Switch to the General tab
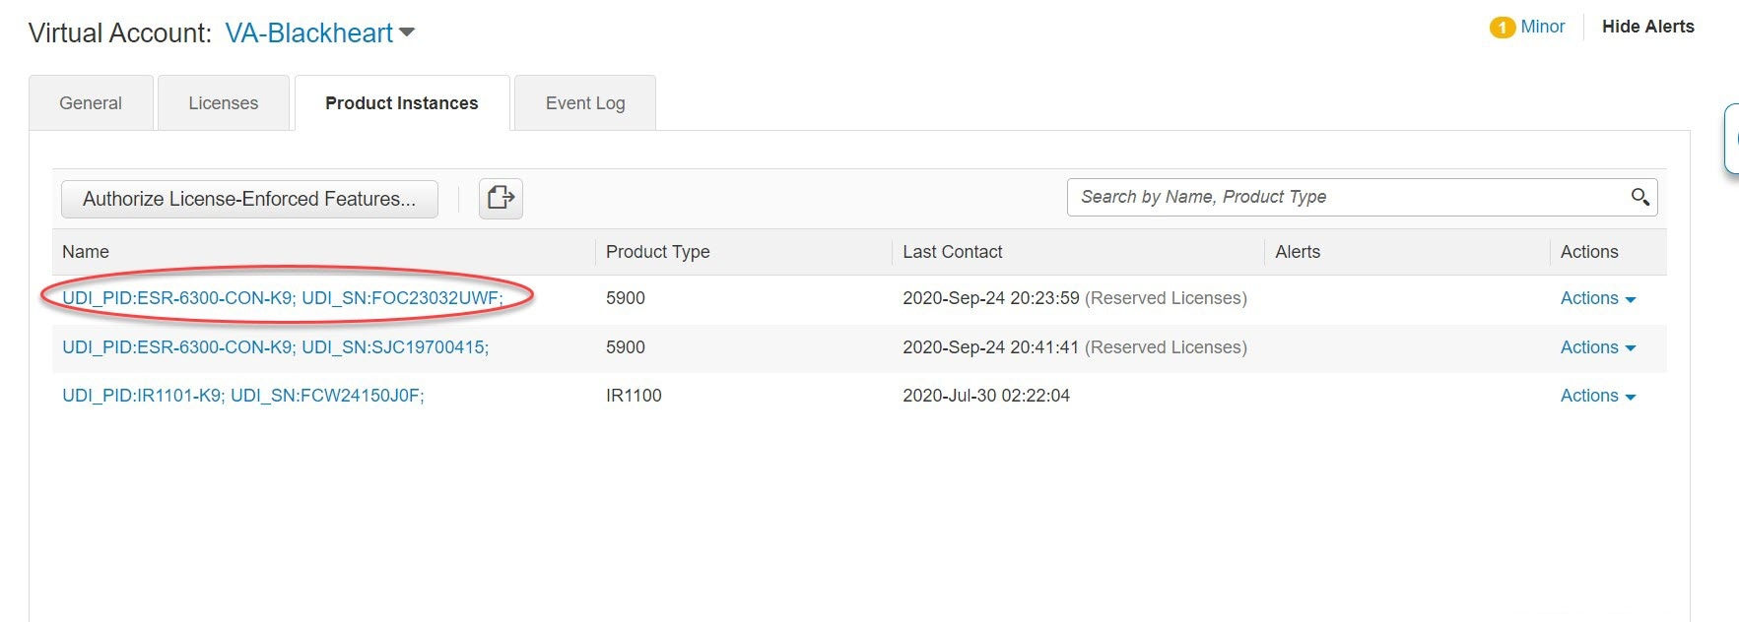Screen dimensions: 1739x622 tap(91, 103)
